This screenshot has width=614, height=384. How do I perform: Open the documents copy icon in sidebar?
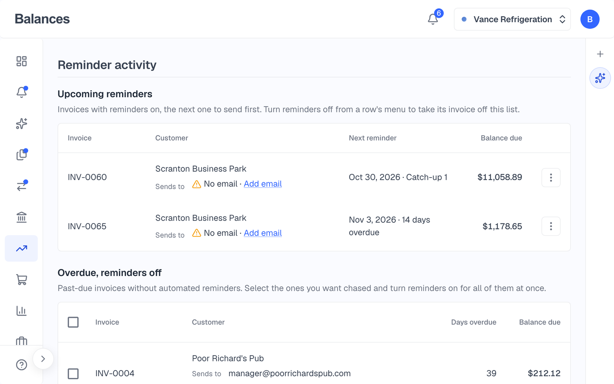pos(21,155)
